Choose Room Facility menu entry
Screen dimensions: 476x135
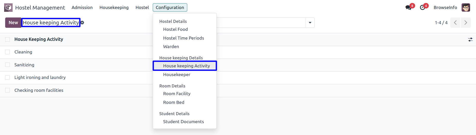click(177, 94)
